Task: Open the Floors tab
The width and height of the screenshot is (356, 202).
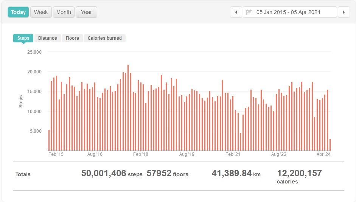Action: pos(72,38)
